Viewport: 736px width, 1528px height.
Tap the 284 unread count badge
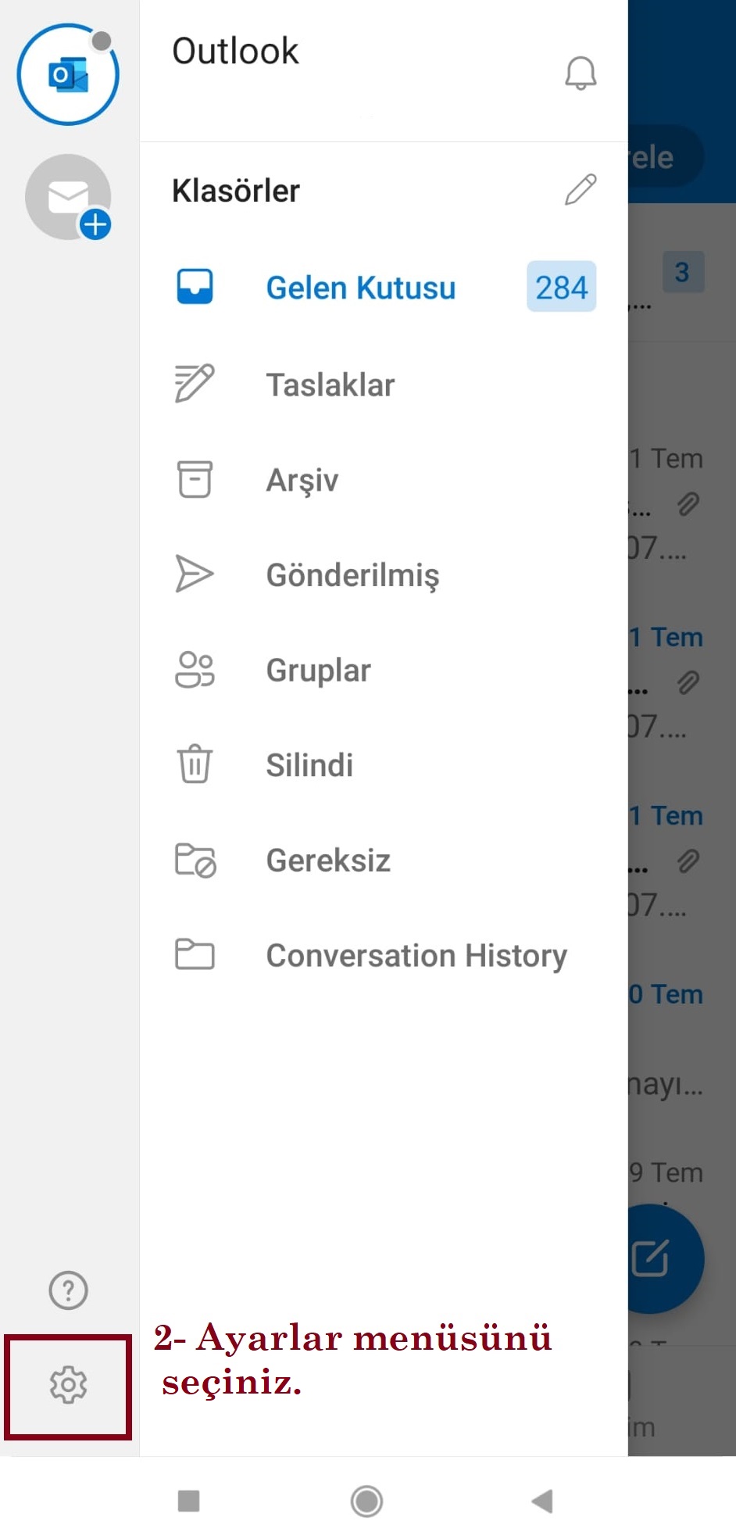coord(562,287)
